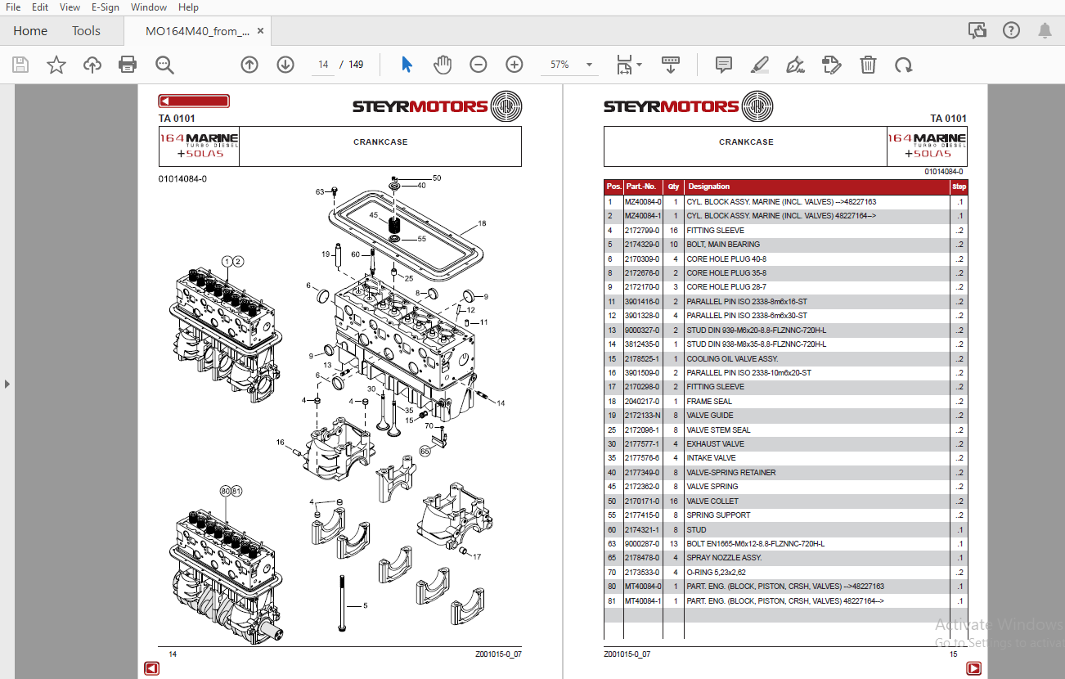Open the Edit PDF tool icon
The image size is (1065, 679).
832,65
